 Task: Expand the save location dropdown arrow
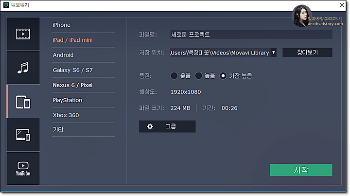click(273, 53)
